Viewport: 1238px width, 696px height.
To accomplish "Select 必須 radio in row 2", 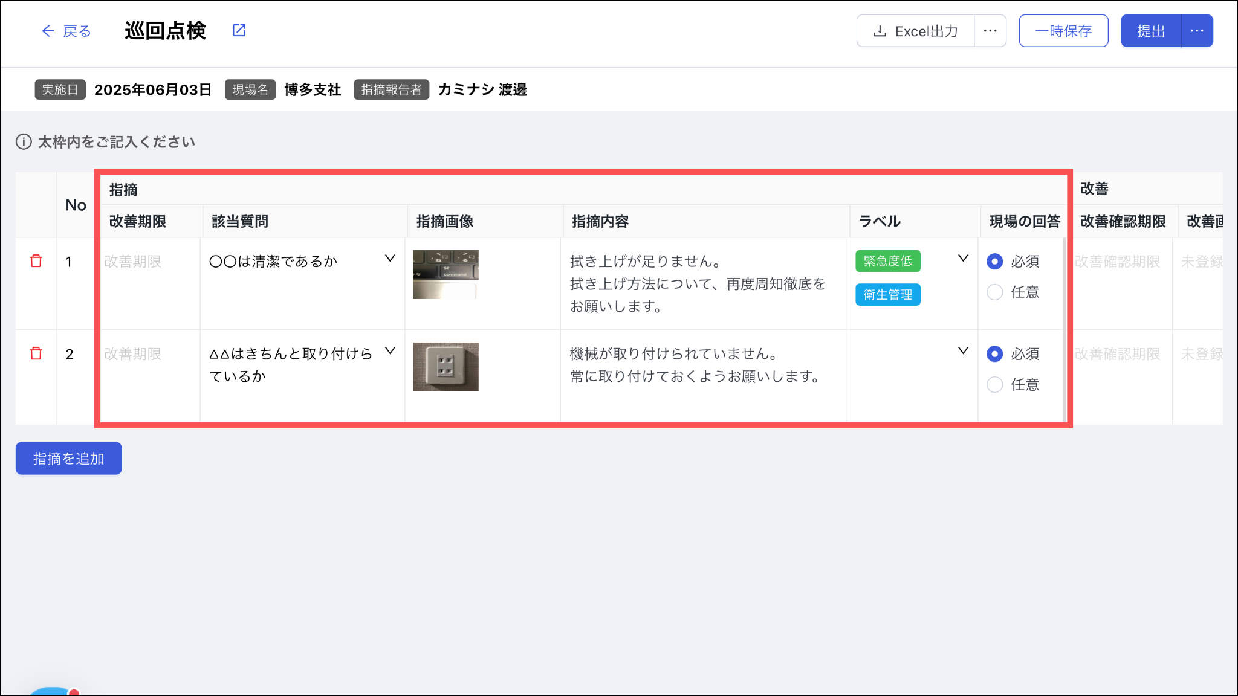I will tap(994, 354).
